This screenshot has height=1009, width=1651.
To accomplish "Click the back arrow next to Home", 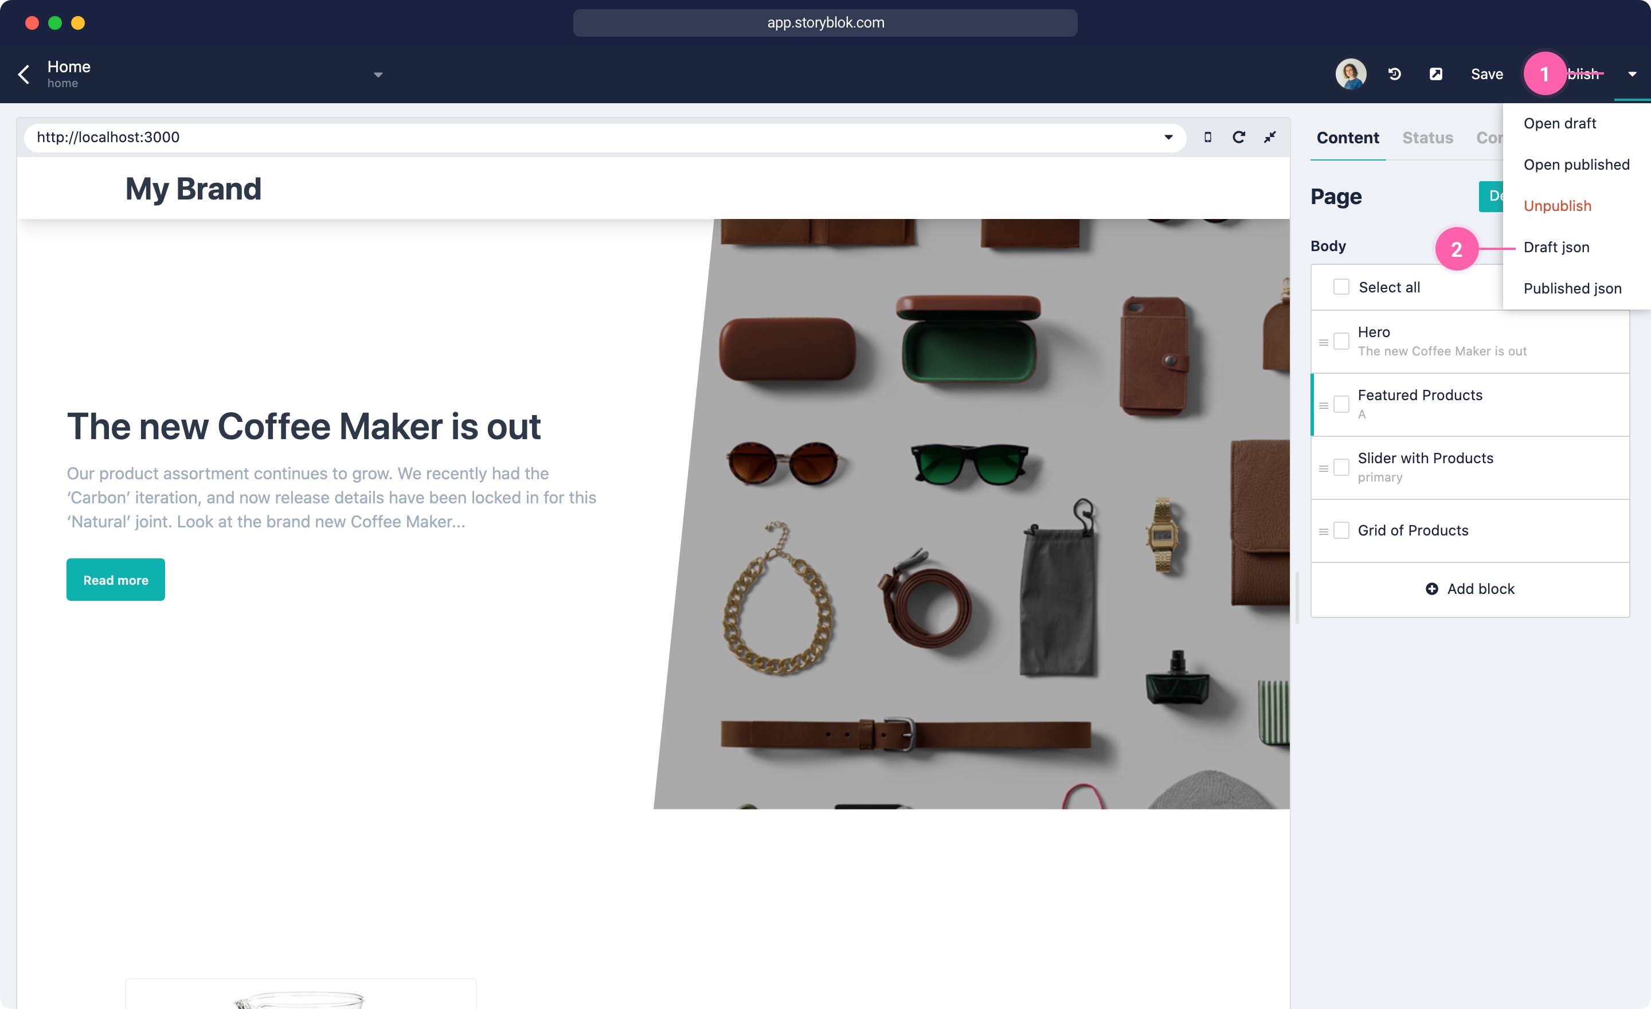I will click(x=24, y=75).
